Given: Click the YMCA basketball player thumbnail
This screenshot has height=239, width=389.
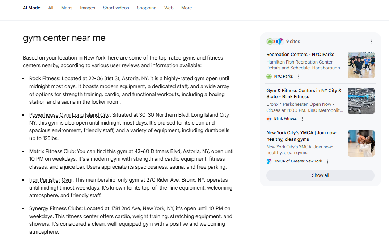Looking at the screenshot, I should coord(361,143).
